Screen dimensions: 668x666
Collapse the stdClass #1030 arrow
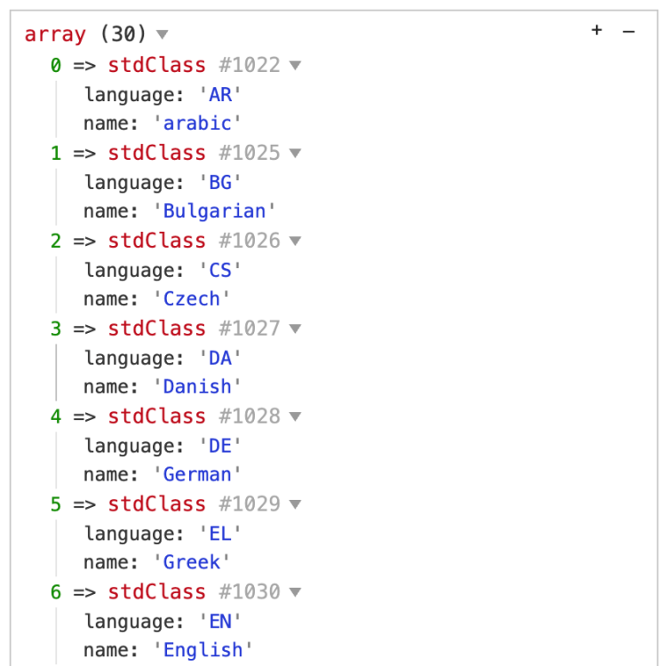295,592
